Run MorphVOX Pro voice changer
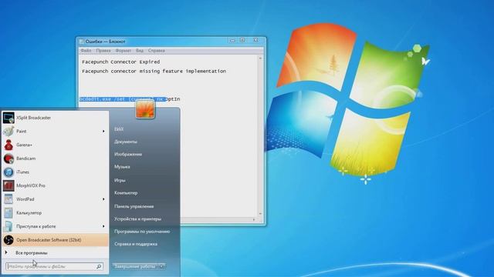The image size is (494, 277). pyautogui.click(x=55, y=185)
